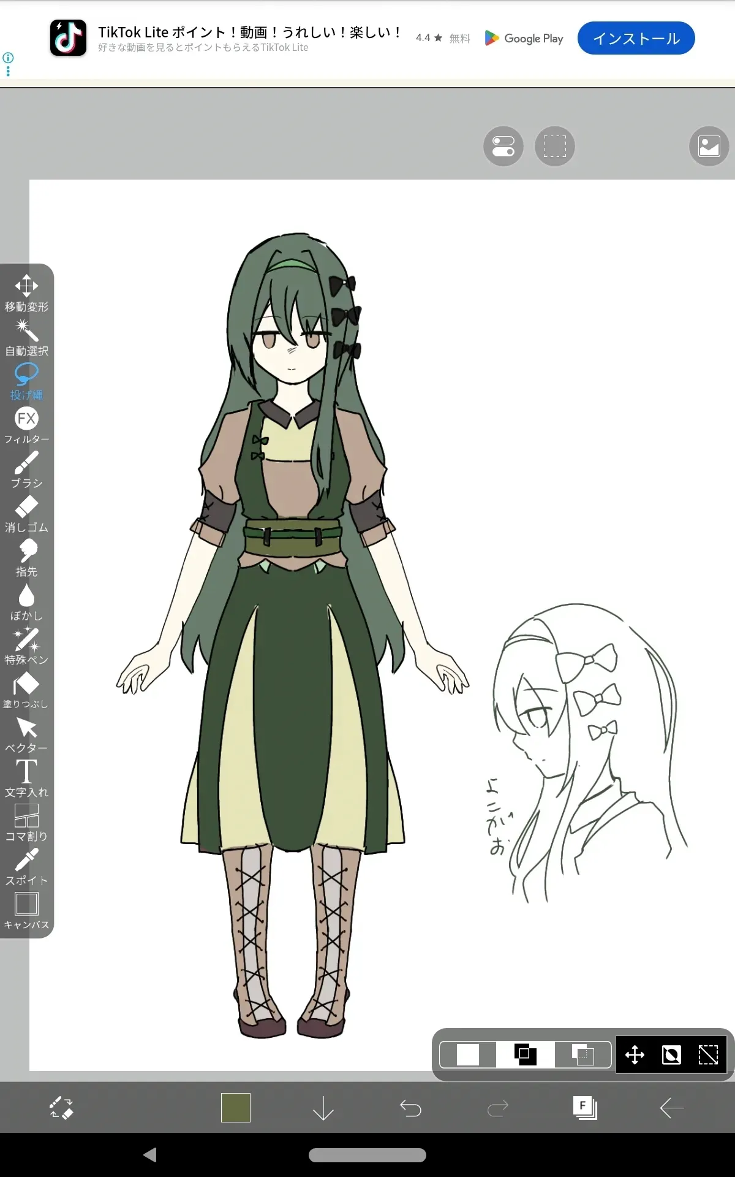Viewport: 735px width, 1177px height.
Task: Tap the Android back triangle button
Action: pos(150,1155)
